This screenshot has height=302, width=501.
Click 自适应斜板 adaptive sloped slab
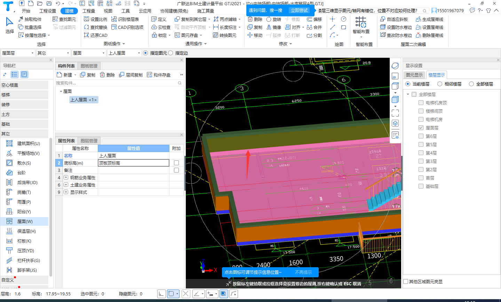point(394,19)
